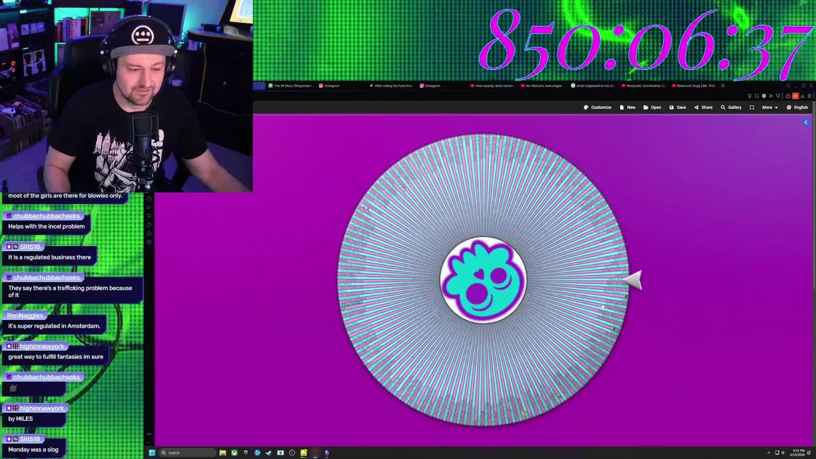This screenshot has width=816, height=459.
Task: Open File Explorer from the taskbar
Action: [222, 453]
